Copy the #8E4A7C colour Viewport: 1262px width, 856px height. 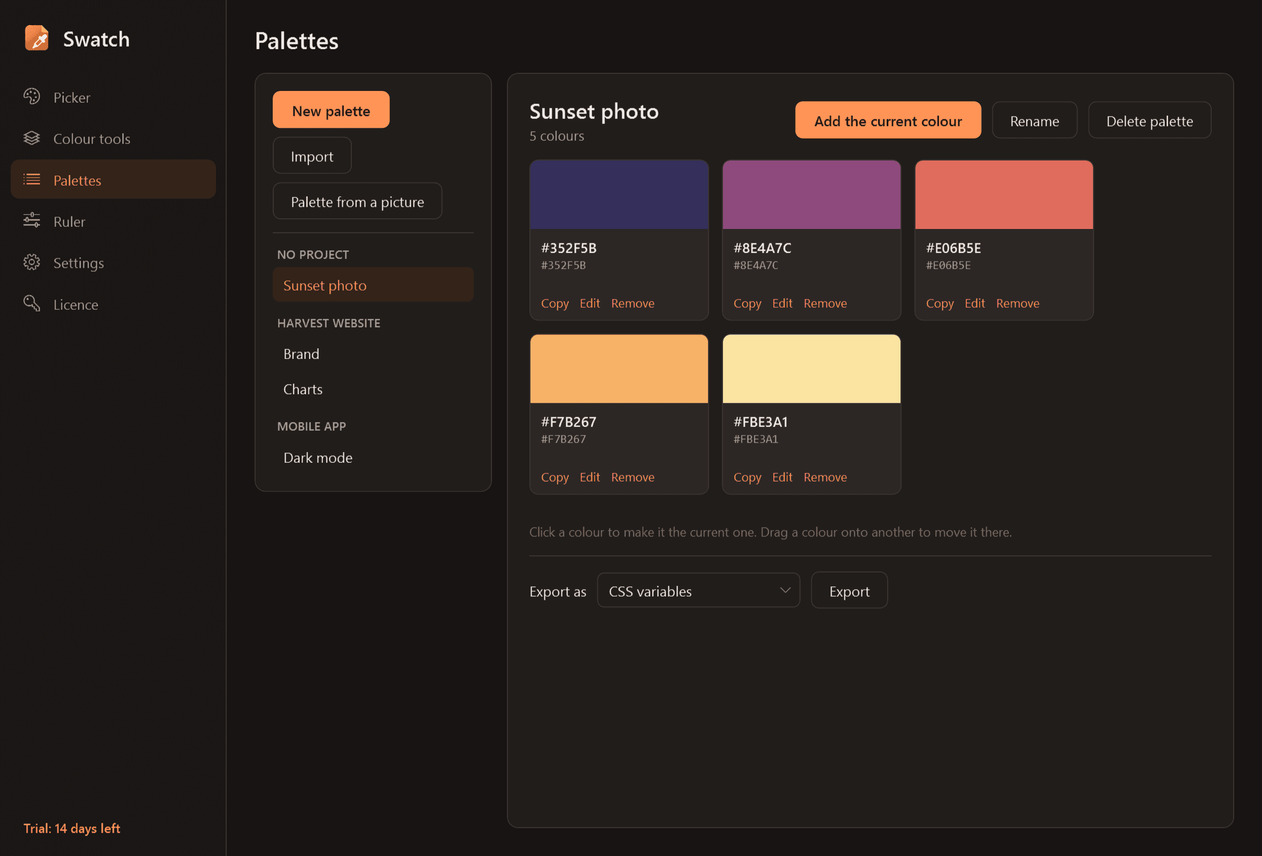point(747,303)
